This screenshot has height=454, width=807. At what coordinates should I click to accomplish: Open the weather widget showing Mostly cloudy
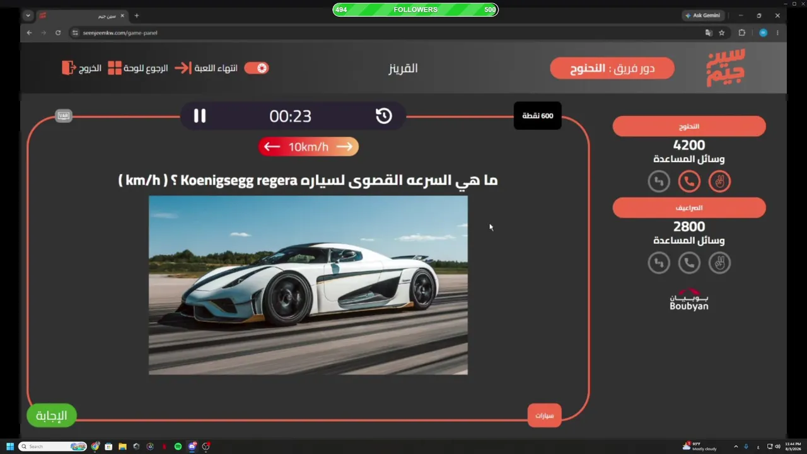[700, 446]
